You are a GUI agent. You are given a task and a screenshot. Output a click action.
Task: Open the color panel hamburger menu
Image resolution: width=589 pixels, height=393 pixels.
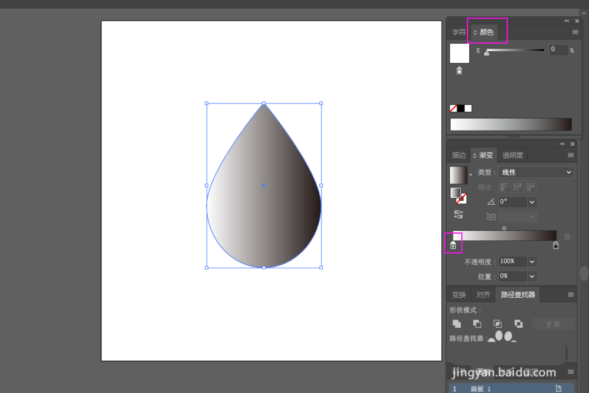[x=575, y=32]
